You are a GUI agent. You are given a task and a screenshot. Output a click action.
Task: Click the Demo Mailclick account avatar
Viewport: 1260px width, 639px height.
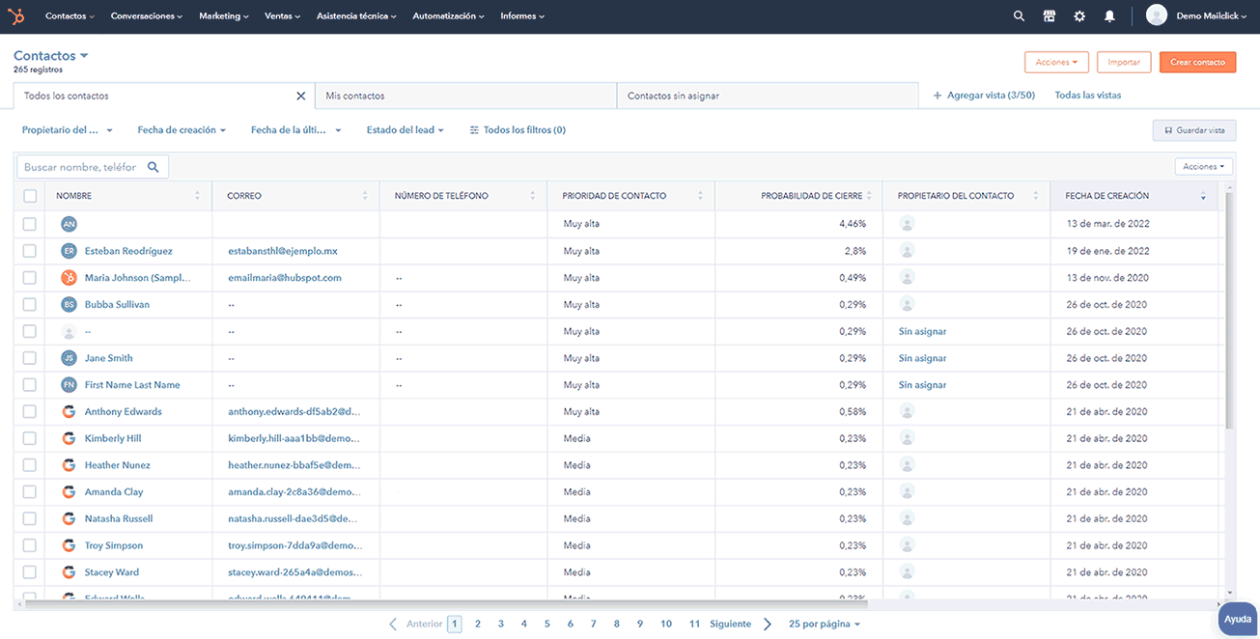[1156, 15]
